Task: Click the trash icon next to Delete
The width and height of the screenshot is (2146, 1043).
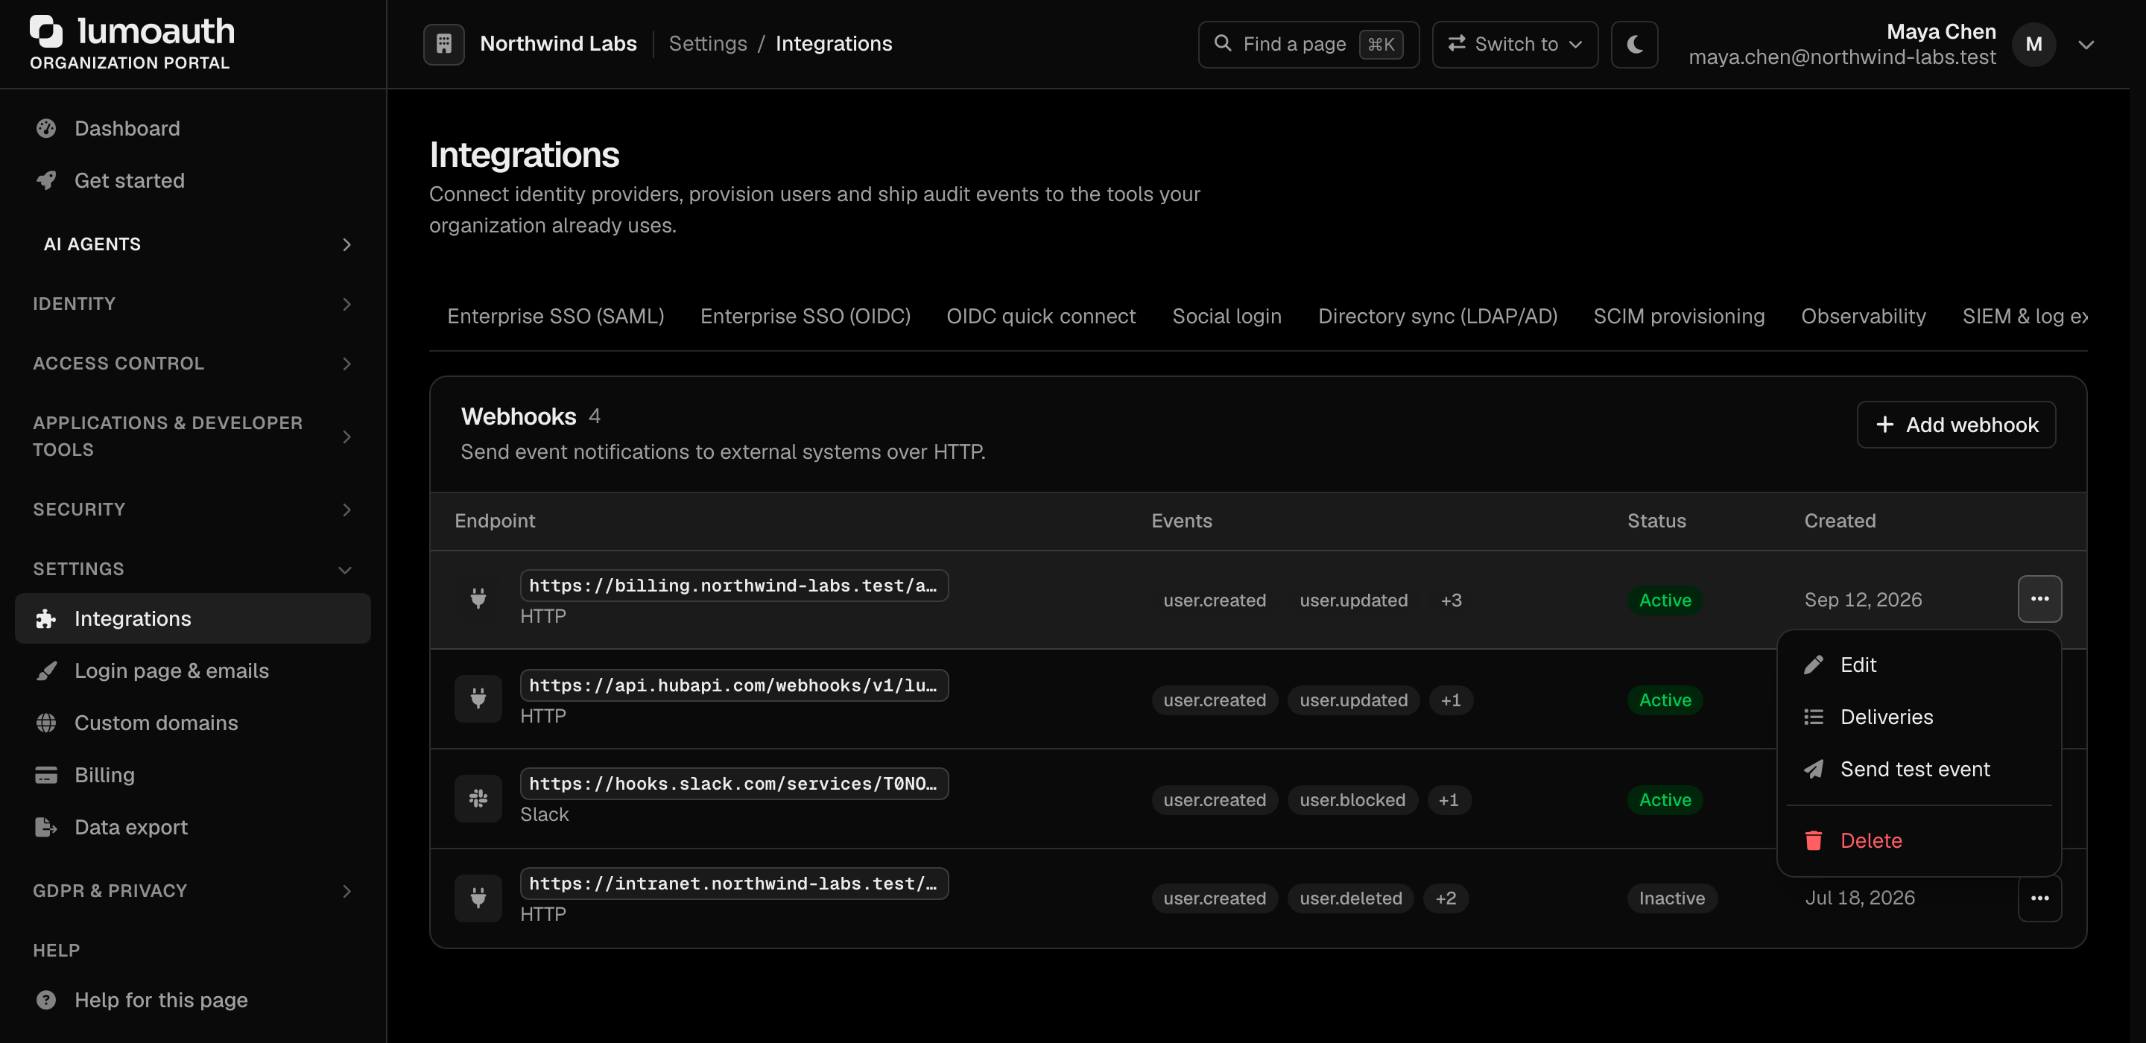Action: tap(1814, 840)
